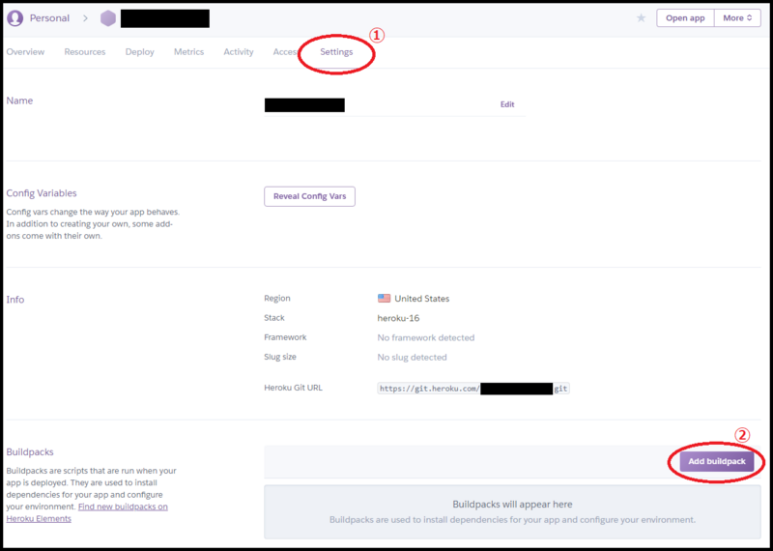Select the Settings tab
773x551 pixels.
336,52
